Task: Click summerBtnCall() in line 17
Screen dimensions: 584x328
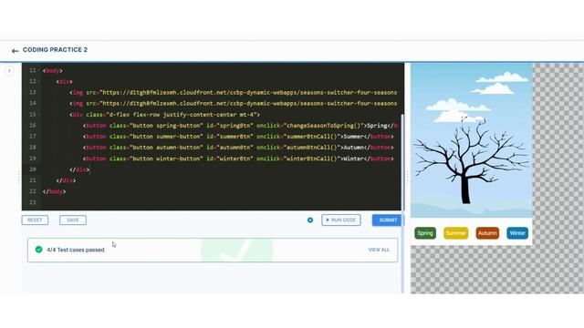Action: [313, 137]
